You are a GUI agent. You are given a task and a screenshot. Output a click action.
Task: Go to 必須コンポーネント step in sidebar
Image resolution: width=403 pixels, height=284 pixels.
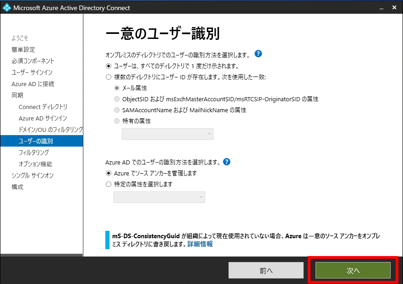pos(33,61)
